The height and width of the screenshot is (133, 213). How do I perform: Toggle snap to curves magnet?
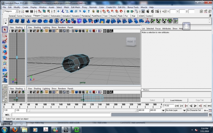(x=108, y=11)
